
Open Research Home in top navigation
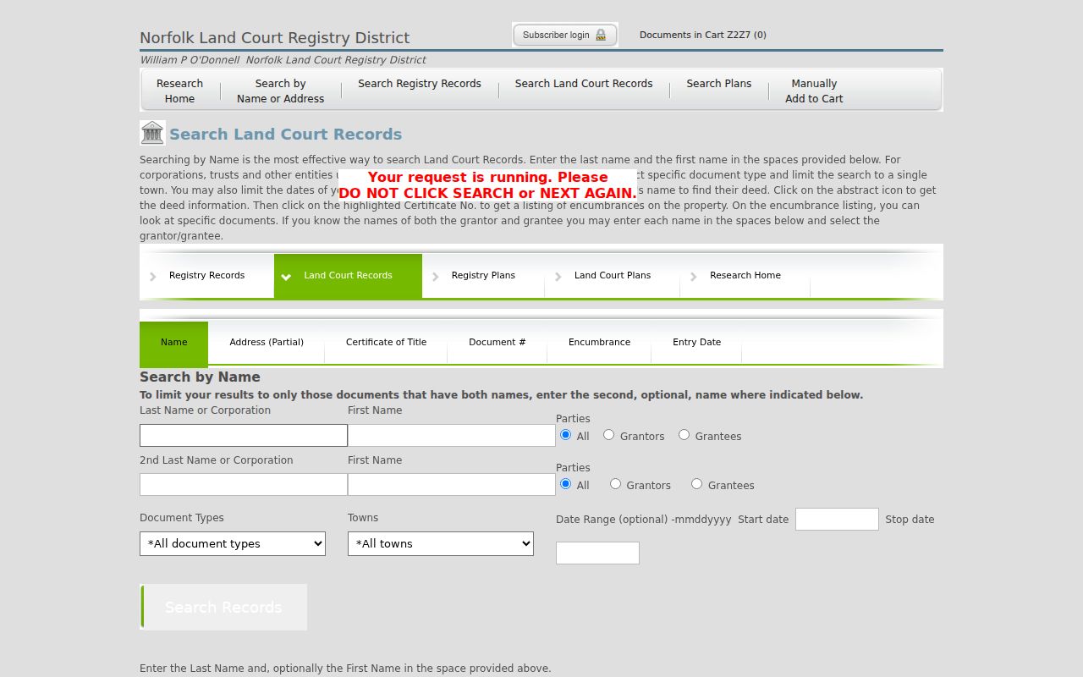(179, 91)
